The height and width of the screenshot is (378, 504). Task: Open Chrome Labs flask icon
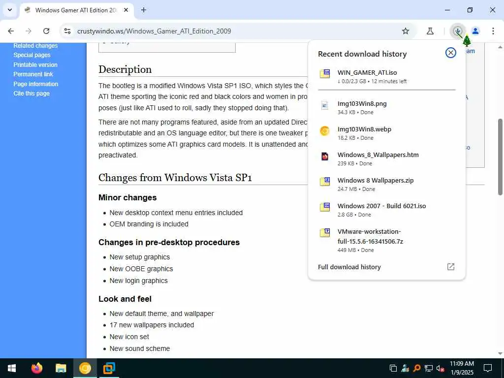pyautogui.click(x=430, y=31)
